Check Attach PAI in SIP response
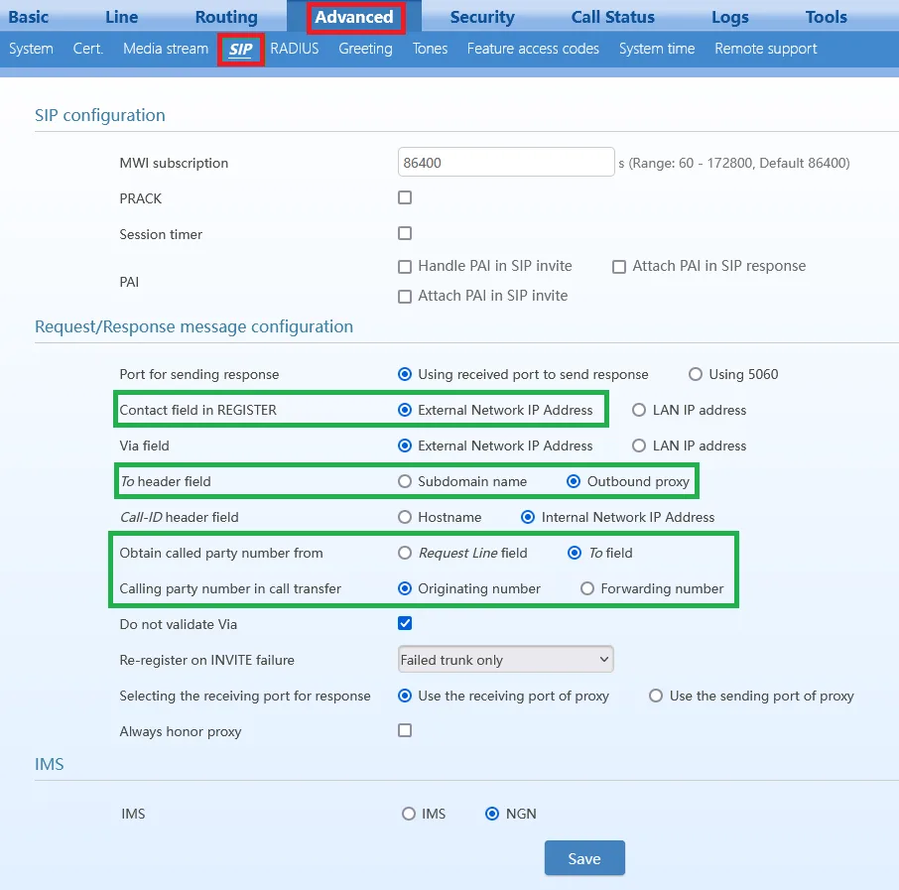The height and width of the screenshot is (890, 899). pos(619,267)
